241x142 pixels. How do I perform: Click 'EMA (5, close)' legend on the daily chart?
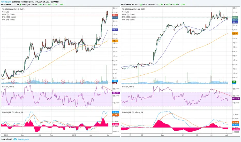[x=8, y=14]
